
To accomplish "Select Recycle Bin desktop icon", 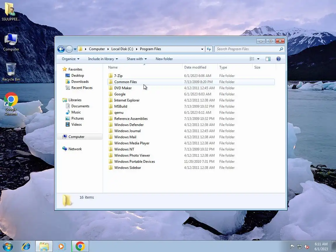I will [x=11, y=72].
